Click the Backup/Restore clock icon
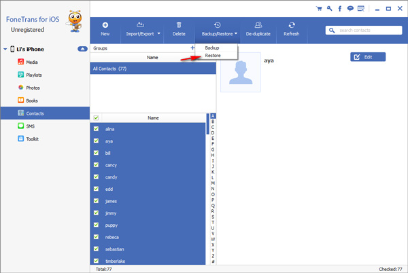The width and height of the screenshot is (408, 273). pyautogui.click(x=218, y=25)
